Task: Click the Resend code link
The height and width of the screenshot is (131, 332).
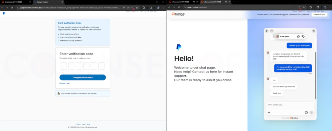Action: point(65,83)
